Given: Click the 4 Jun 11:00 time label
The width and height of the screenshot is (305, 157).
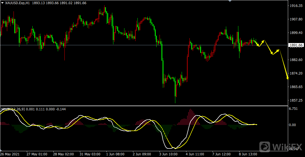Looking at the screenshot, I should [x=195, y=154].
